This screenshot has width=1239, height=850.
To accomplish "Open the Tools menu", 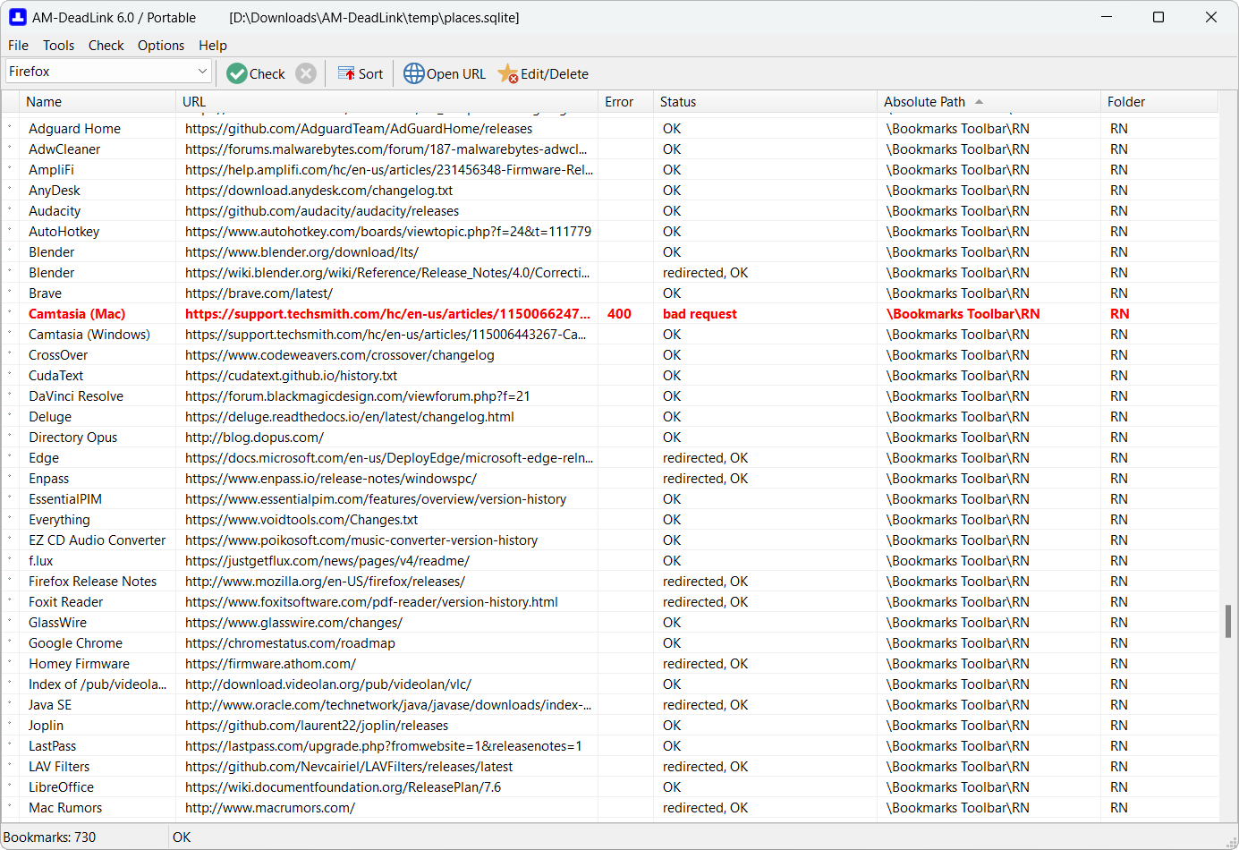I will (x=58, y=45).
